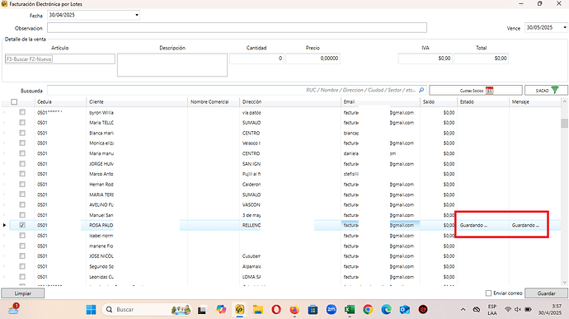Open Cuotas Socios calendar button
The width and height of the screenshot is (569, 319).
tap(476, 91)
